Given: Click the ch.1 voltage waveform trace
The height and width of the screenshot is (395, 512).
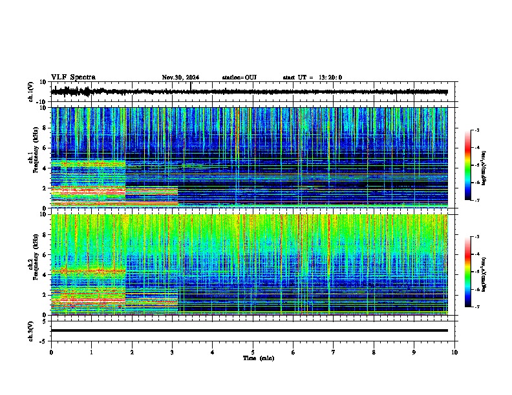Looking at the screenshot, I should click(250, 92).
